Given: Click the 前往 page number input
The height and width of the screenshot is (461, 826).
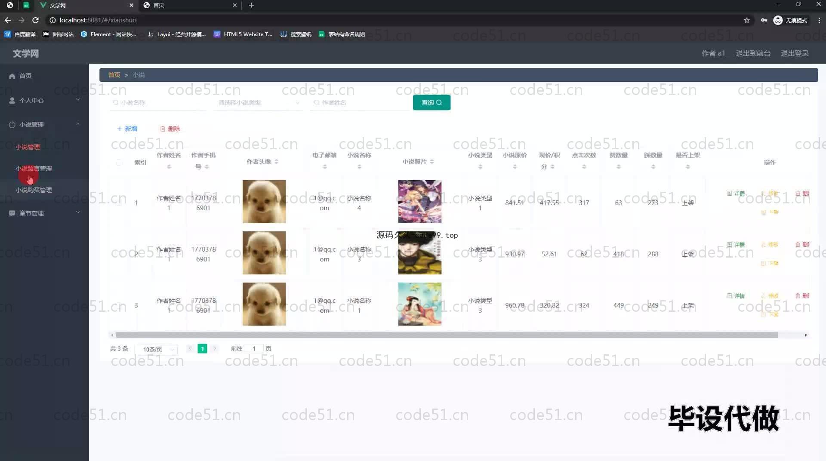Looking at the screenshot, I should click(x=254, y=349).
